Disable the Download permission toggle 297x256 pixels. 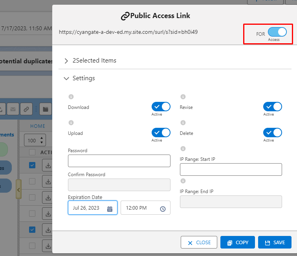click(x=161, y=107)
